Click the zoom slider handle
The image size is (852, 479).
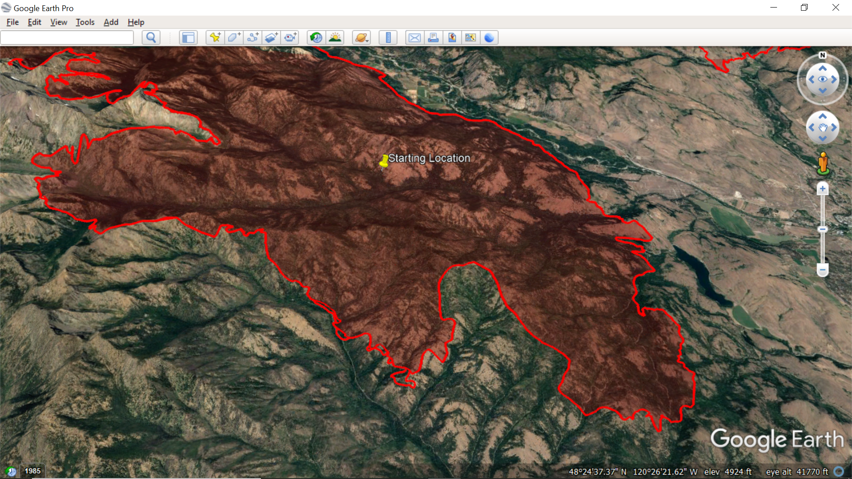click(x=822, y=229)
